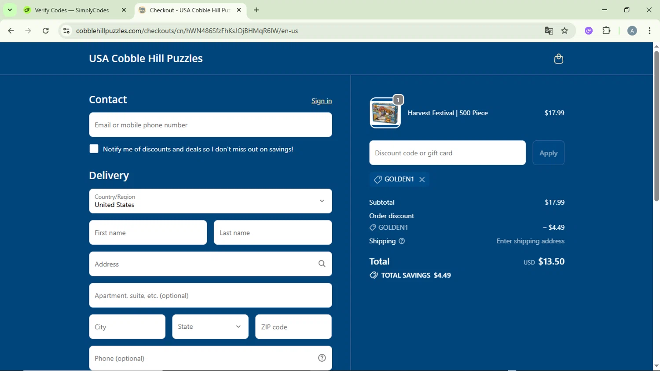The width and height of the screenshot is (660, 371).
Task: Click the address search magnifier icon
Action: tap(322, 264)
